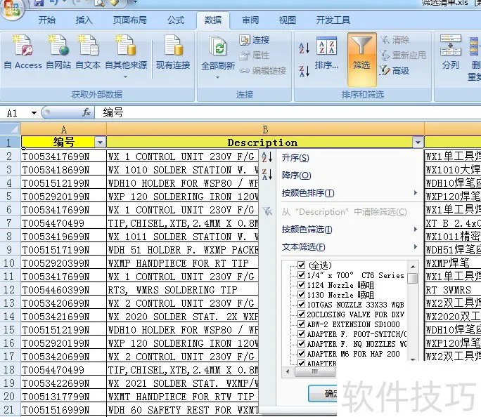Select cell RT3, WMRS SOLDERING TIP

(x=183, y=290)
